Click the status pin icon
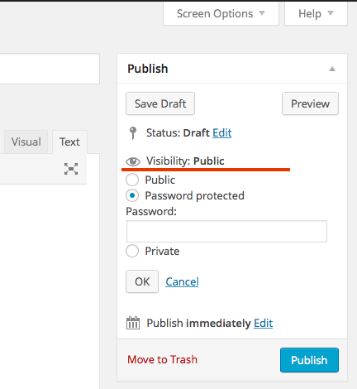357x389 pixels. coord(133,133)
